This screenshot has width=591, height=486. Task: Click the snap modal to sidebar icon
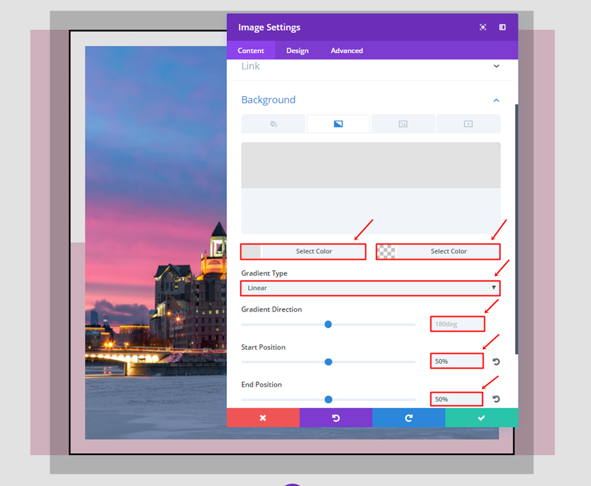502,27
